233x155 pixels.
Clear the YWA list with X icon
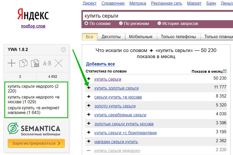[59, 63]
